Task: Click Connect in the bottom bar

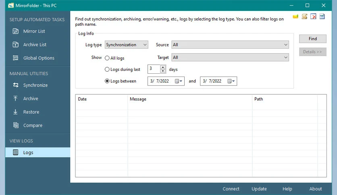Action: point(231,189)
